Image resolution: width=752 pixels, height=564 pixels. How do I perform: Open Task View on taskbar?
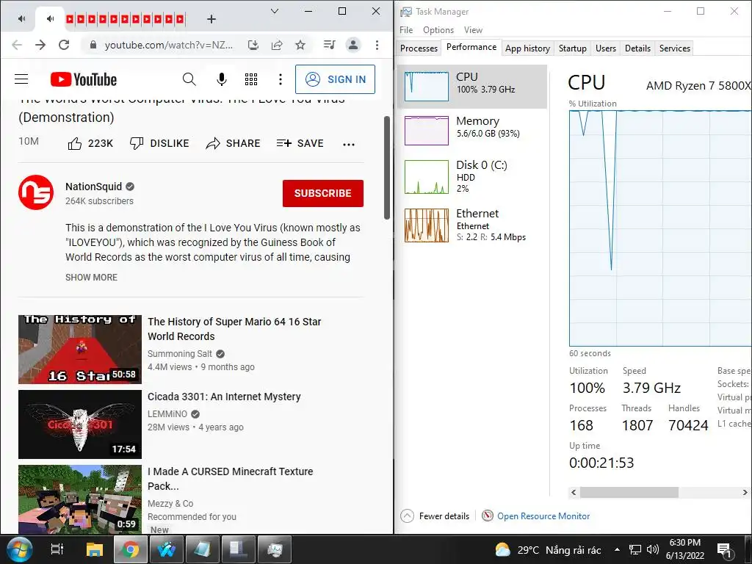tap(57, 549)
